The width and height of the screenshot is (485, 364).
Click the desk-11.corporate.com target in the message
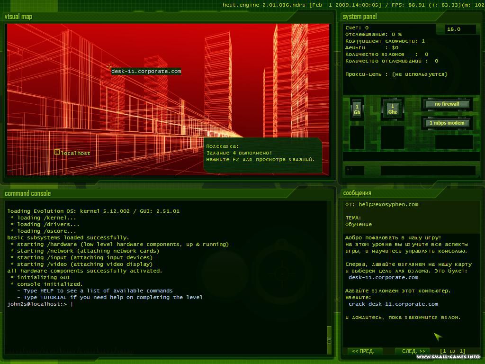tap(384, 278)
